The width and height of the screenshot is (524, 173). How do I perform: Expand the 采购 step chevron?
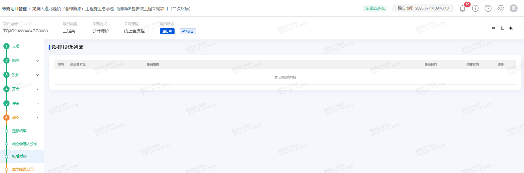37,60
